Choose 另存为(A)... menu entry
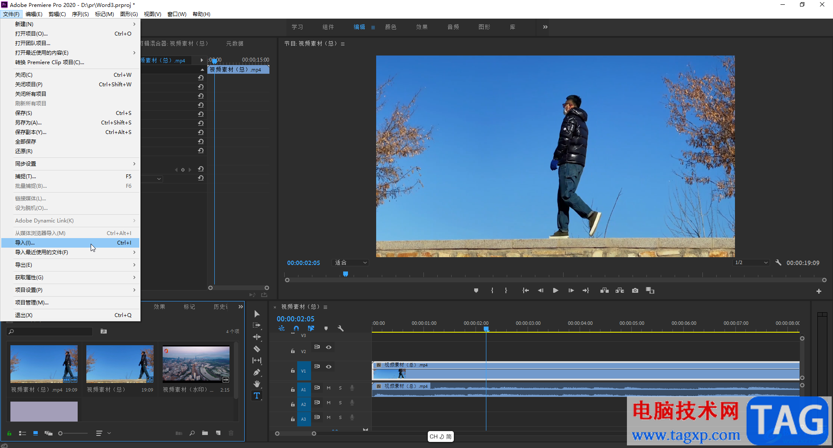Screen dimensions: 833x448 pyautogui.click(x=70, y=123)
